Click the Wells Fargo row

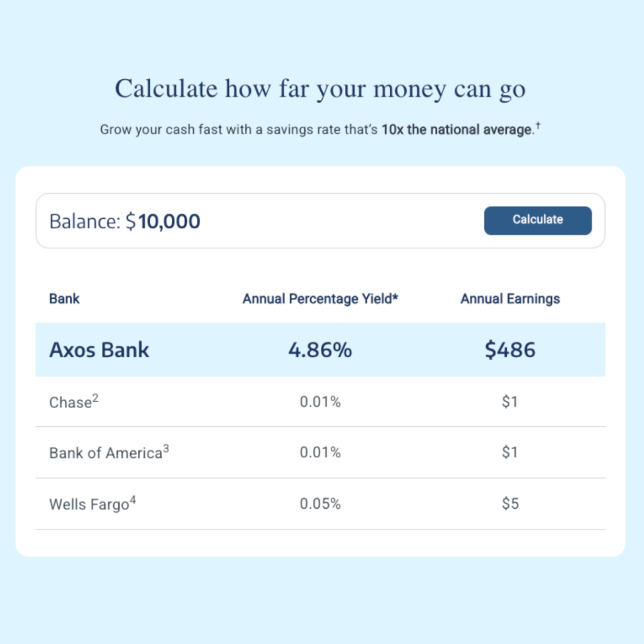point(321,504)
